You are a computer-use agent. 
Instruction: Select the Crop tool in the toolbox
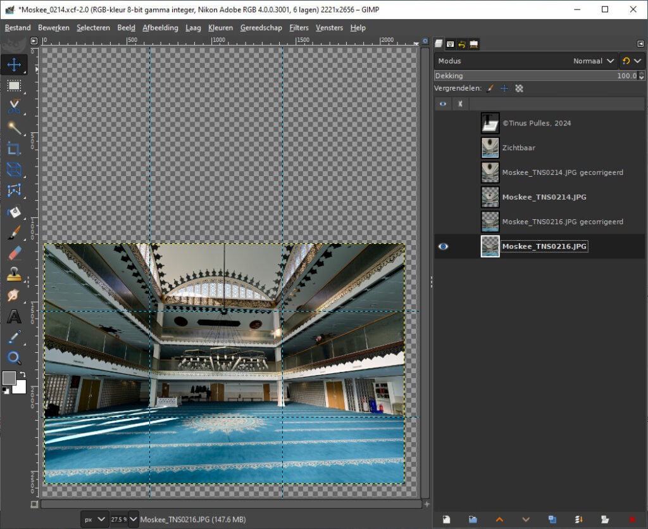(13, 149)
